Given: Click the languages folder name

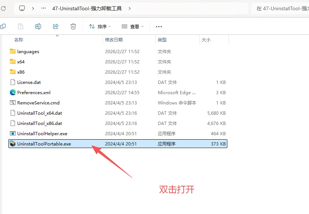Looking at the screenshot, I should 28,51.
